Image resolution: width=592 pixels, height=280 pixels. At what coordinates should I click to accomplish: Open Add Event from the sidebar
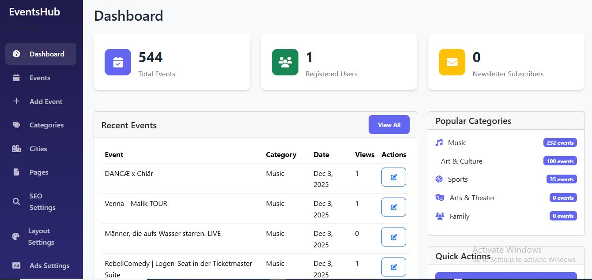(x=46, y=101)
